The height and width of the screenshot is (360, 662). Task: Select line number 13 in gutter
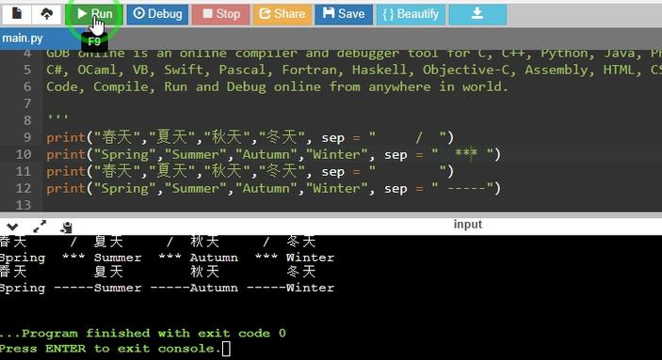(24, 205)
